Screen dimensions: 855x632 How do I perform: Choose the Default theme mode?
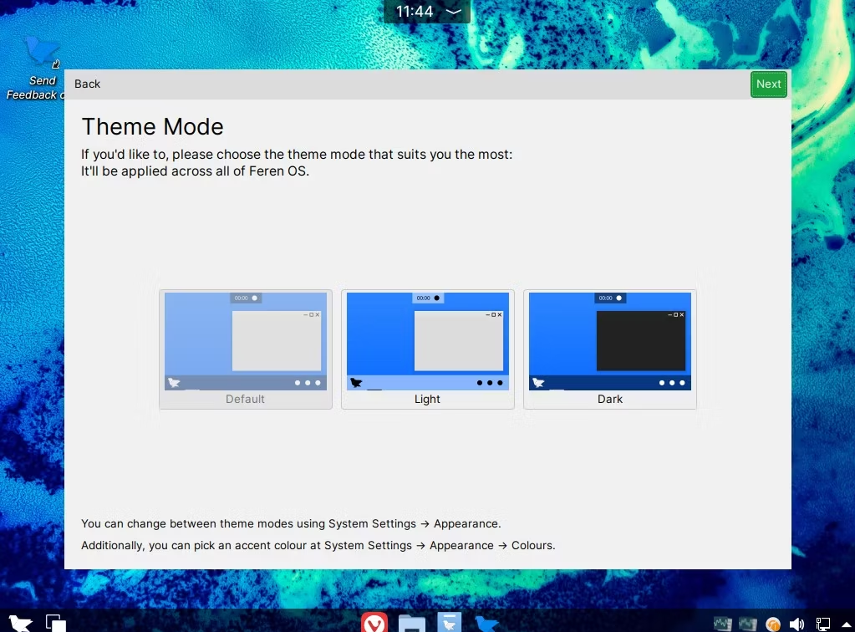tap(246, 349)
